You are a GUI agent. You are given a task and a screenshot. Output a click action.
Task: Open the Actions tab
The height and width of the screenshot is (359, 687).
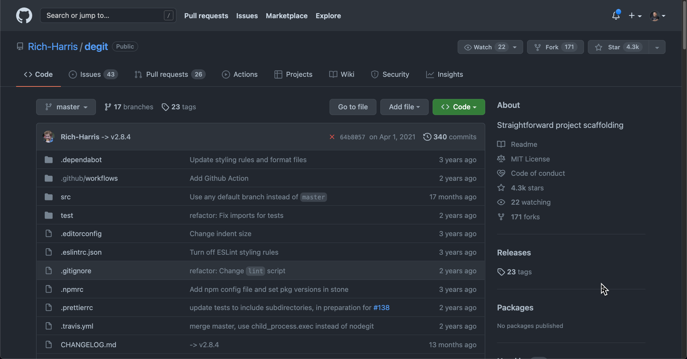(240, 74)
